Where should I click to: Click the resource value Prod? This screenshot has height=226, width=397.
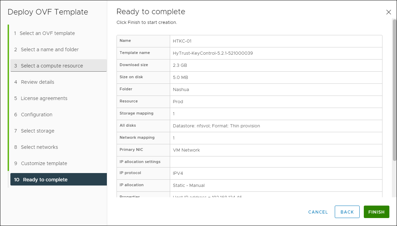coord(178,102)
